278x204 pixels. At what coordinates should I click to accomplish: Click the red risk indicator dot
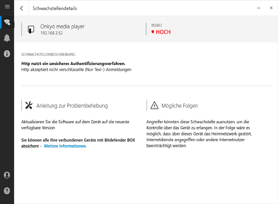tap(153, 32)
